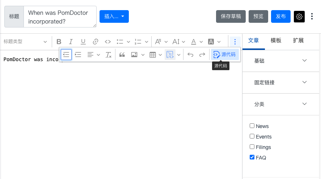Click the 保存草稿 button
321x179 pixels.
click(x=231, y=16)
